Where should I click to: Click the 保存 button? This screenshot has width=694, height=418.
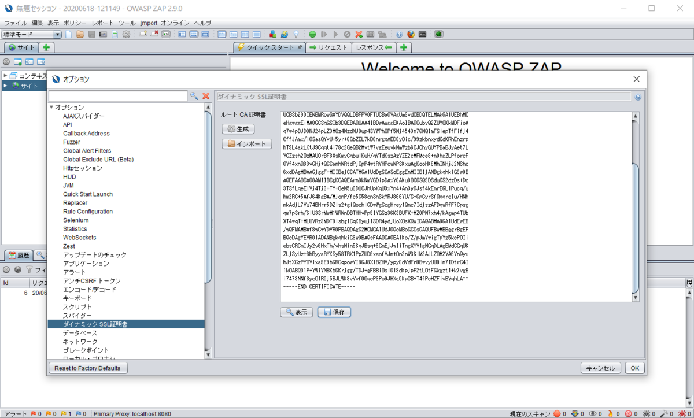pyautogui.click(x=334, y=312)
